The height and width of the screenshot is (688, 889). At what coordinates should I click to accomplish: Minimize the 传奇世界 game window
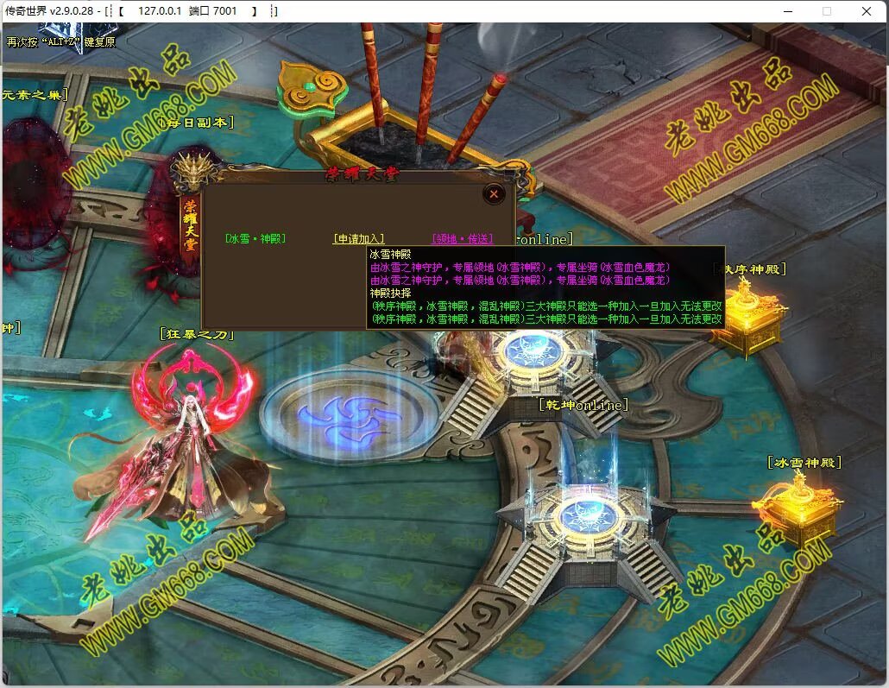[x=786, y=11]
